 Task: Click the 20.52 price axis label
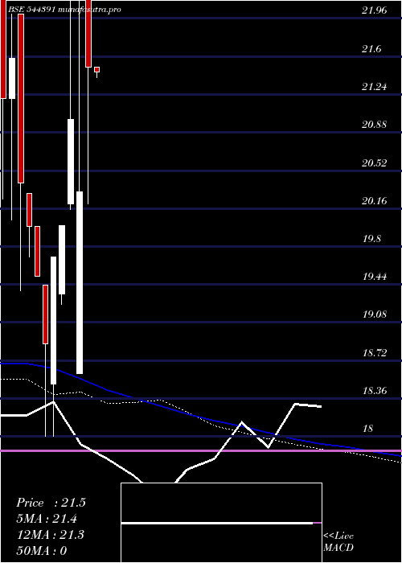(375, 163)
